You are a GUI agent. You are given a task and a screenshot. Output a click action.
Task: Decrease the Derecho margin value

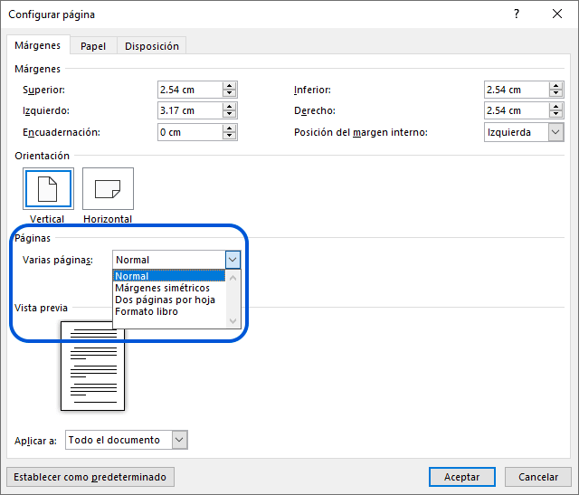[555, 115]
